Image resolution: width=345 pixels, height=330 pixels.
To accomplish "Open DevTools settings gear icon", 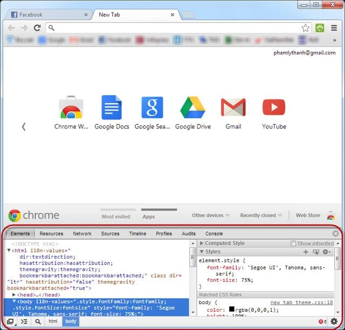I will (x=334, y=321).
